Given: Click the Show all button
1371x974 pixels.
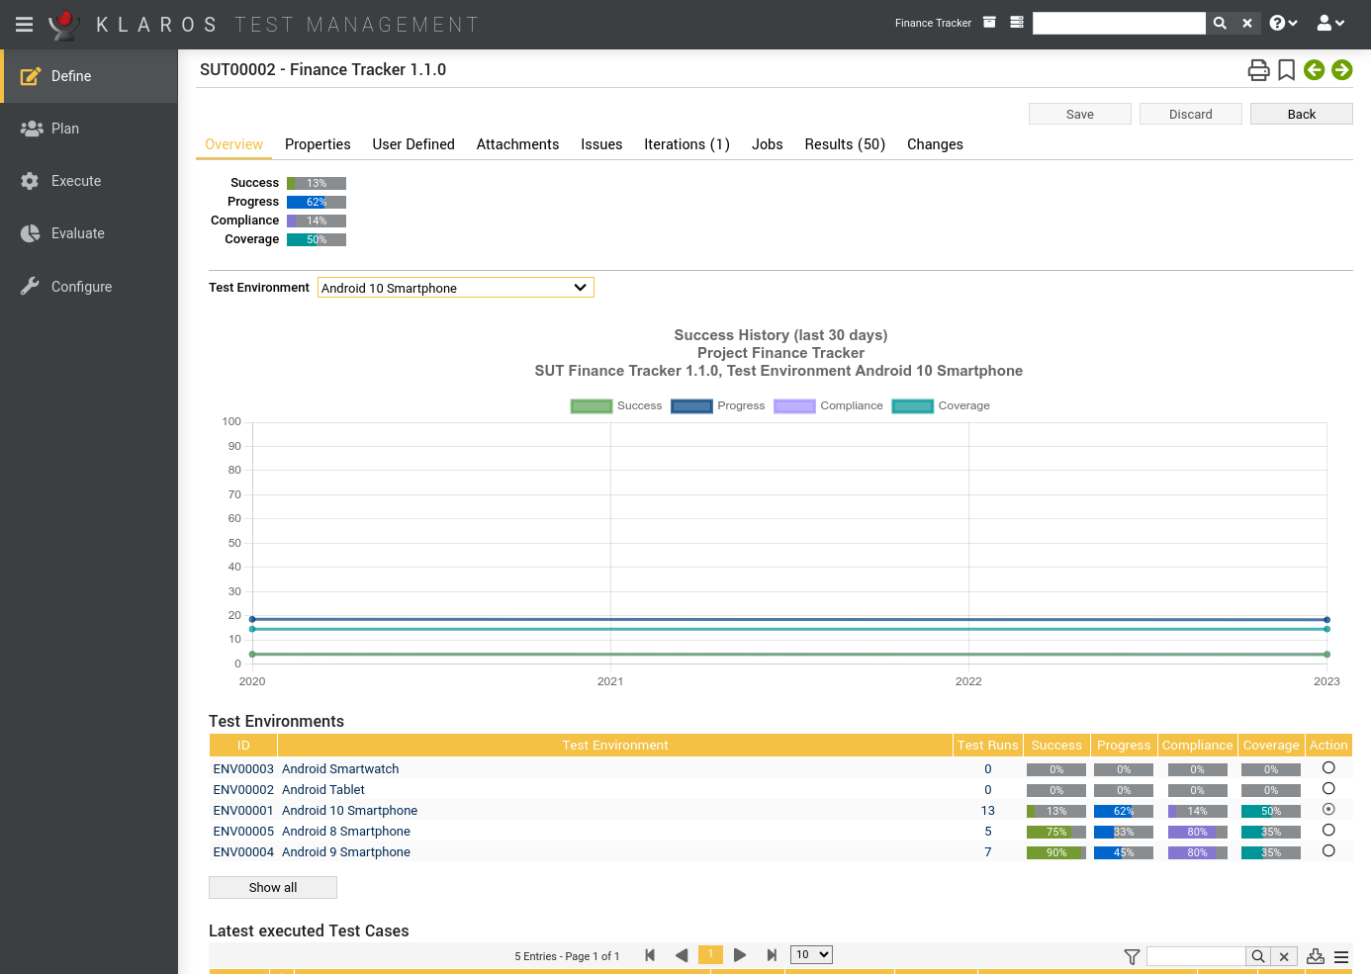Looking at the screenshot, I should (x=273, y=887).
